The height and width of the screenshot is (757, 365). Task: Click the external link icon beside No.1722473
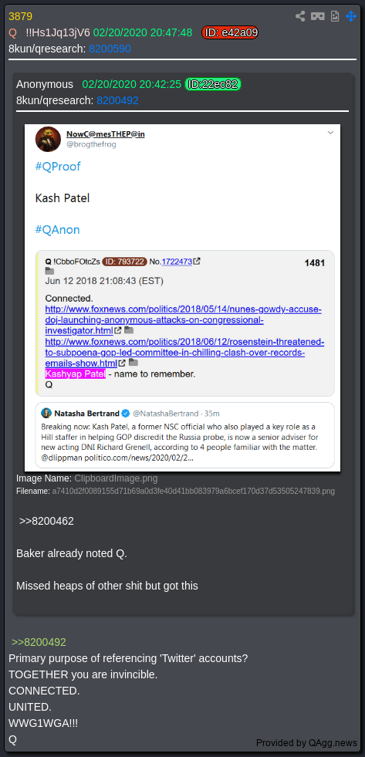(x=197, y=261)
